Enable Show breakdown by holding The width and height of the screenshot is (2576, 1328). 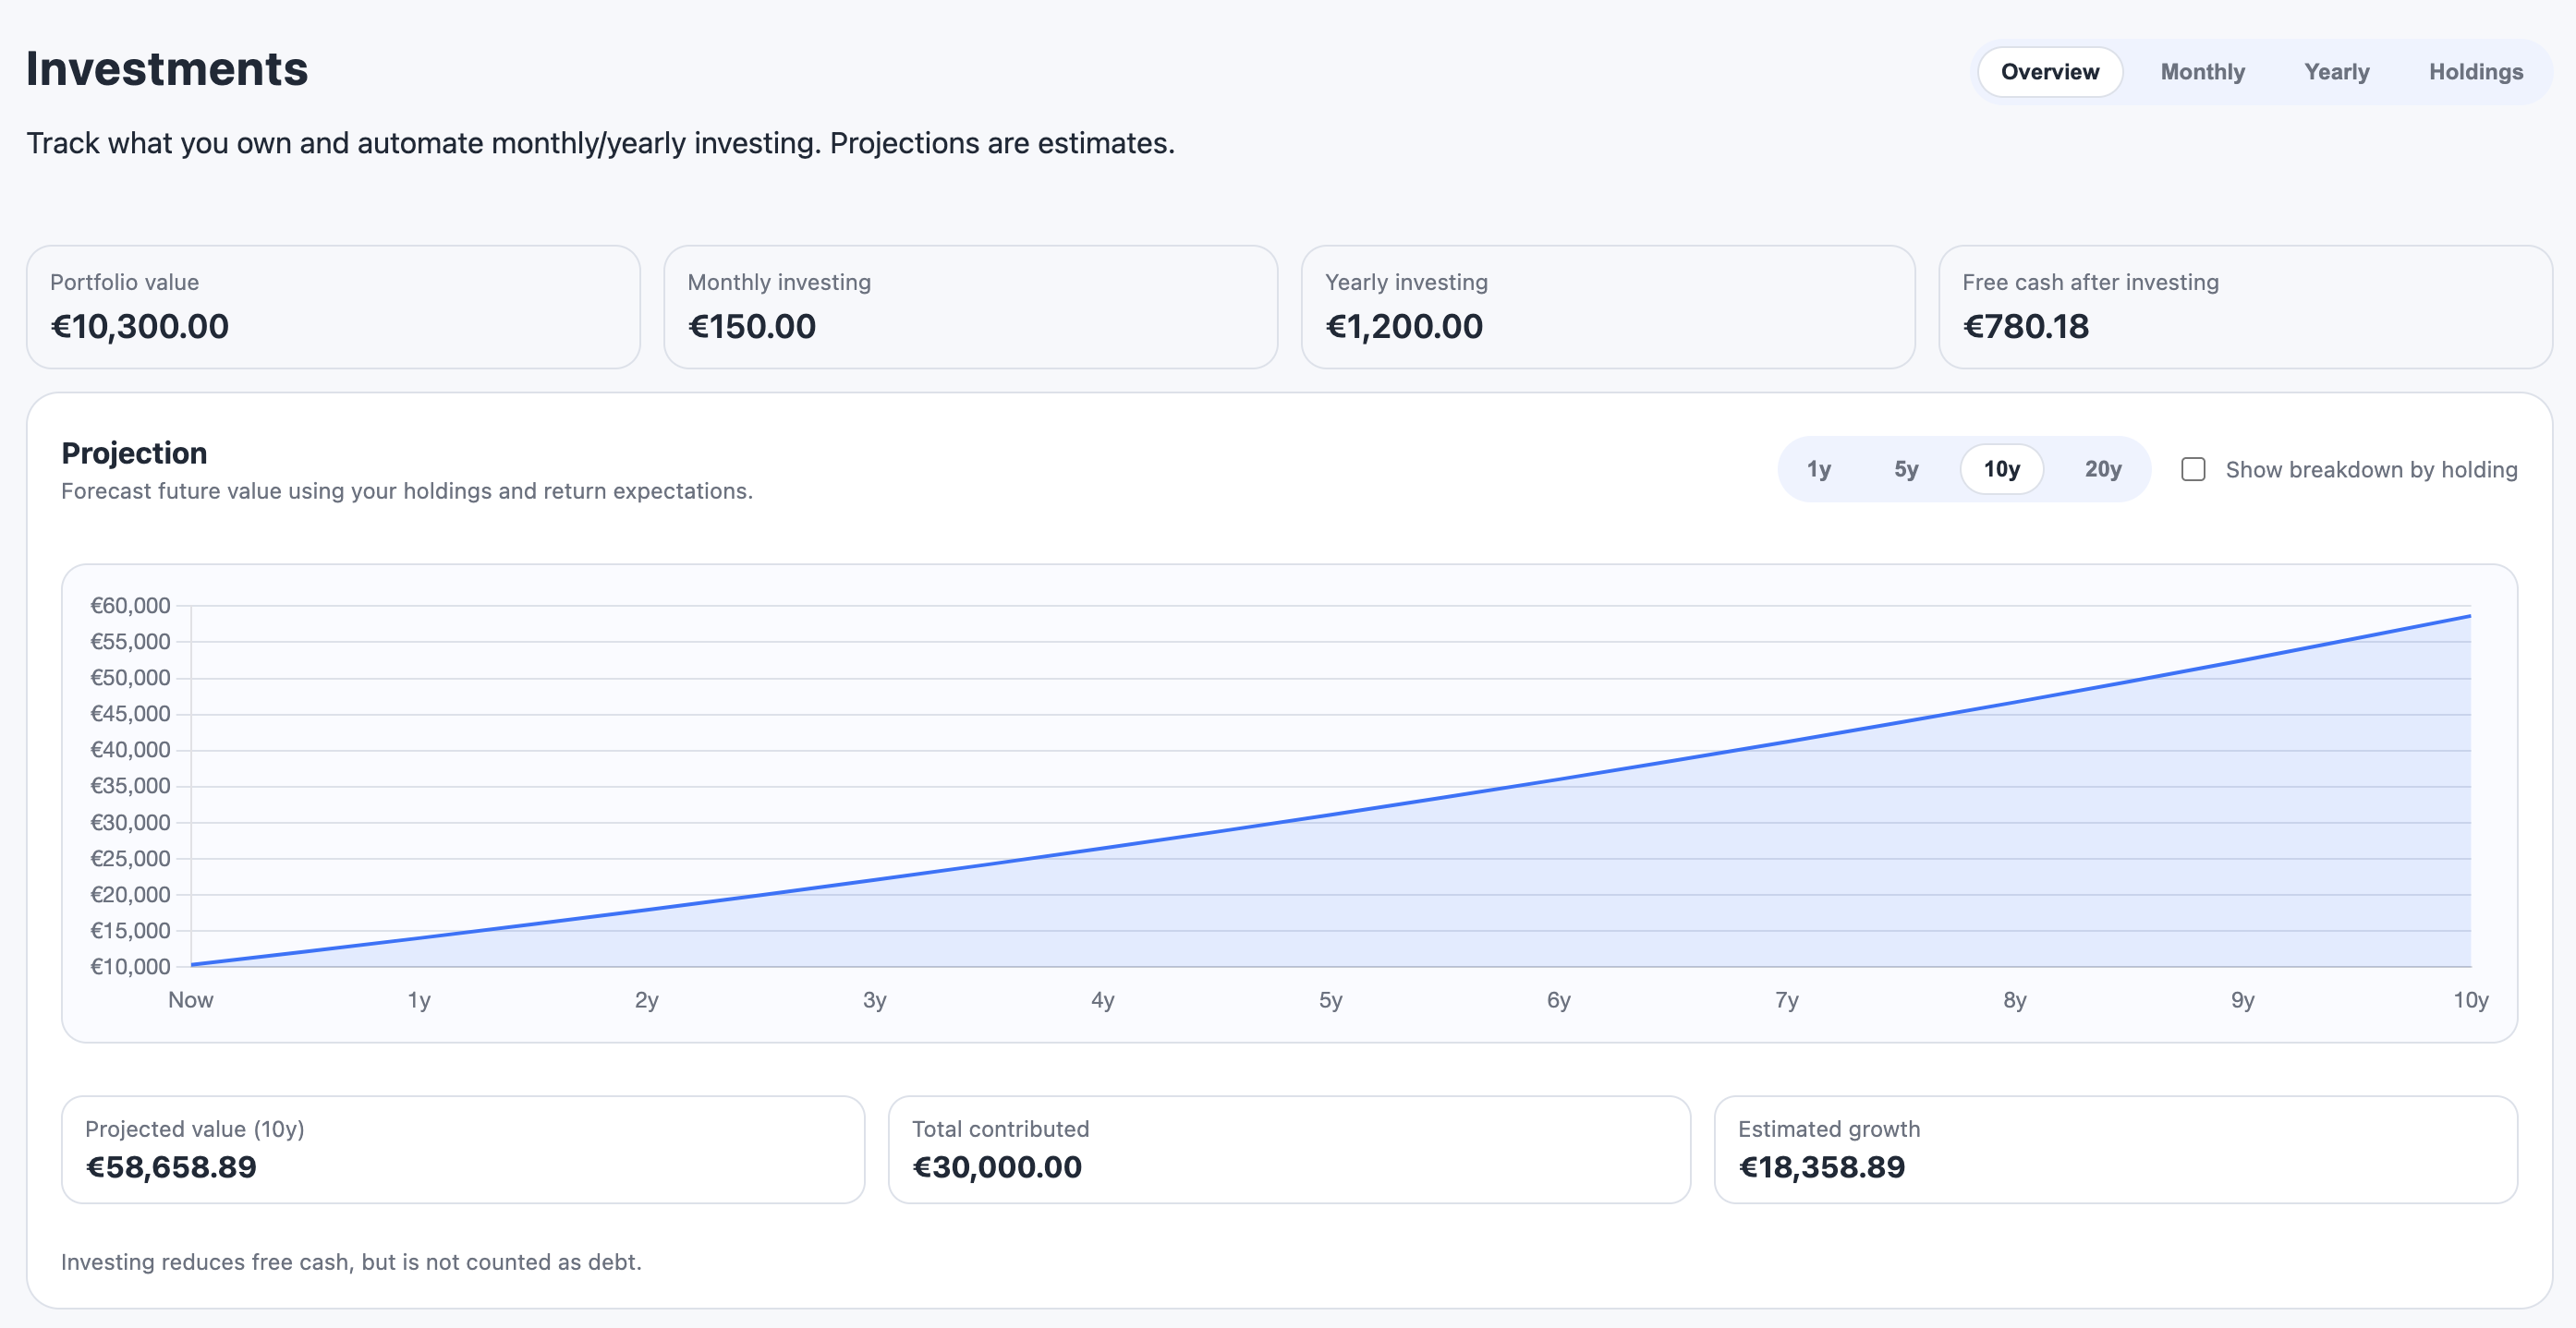pos(2194,468)
